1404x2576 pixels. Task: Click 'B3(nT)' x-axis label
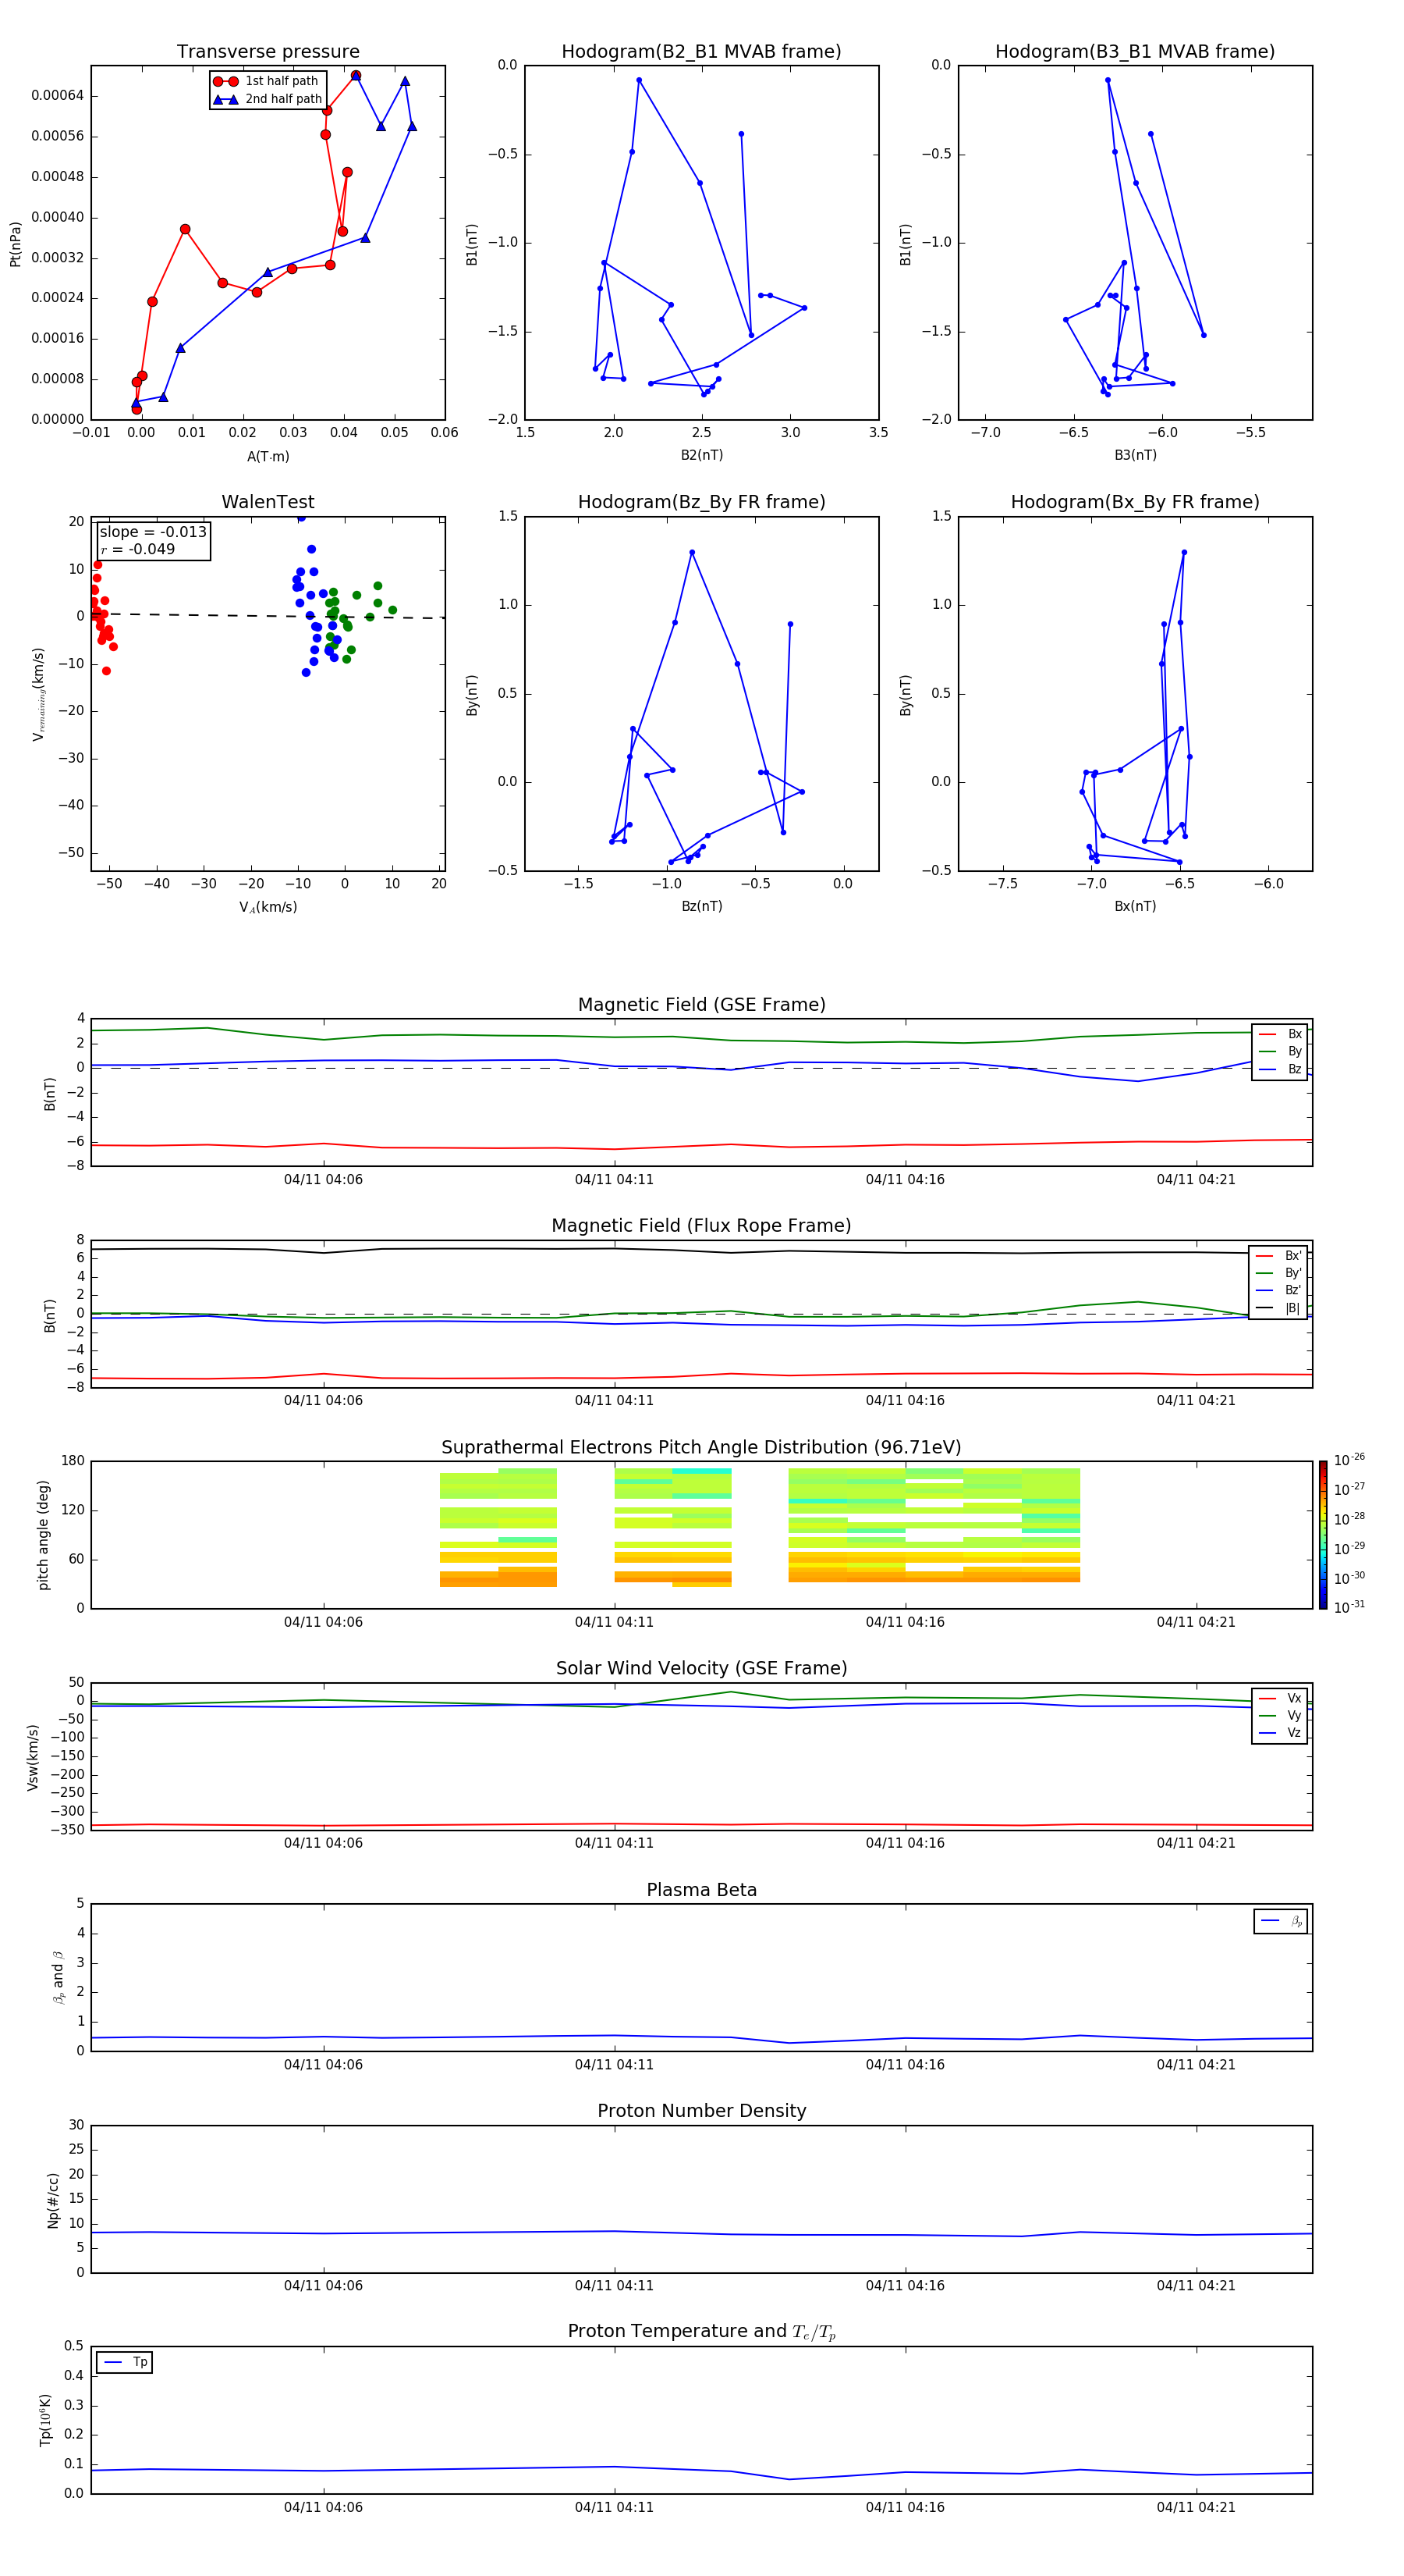pos(1135,455)
